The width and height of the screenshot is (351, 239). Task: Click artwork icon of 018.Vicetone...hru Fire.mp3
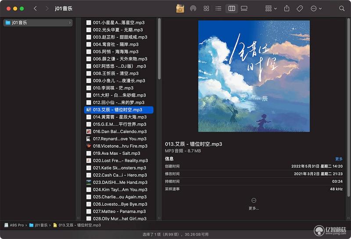[89, 146]
